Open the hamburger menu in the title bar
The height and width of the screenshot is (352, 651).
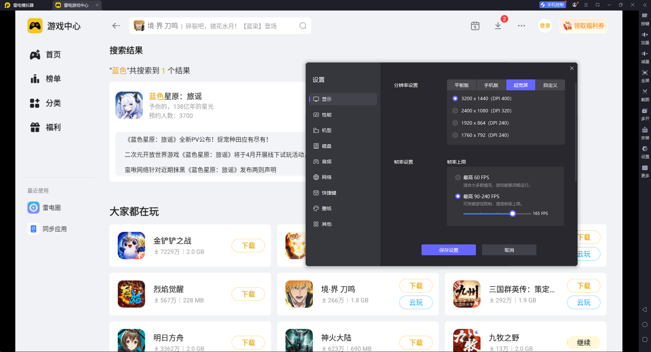tap(586, 5)
